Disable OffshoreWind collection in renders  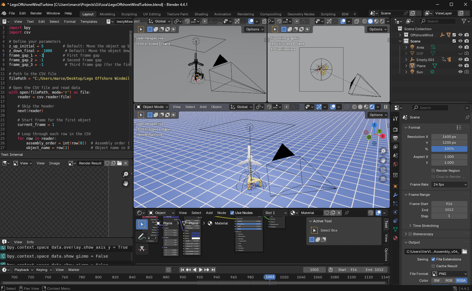click(x=467, y=35)
